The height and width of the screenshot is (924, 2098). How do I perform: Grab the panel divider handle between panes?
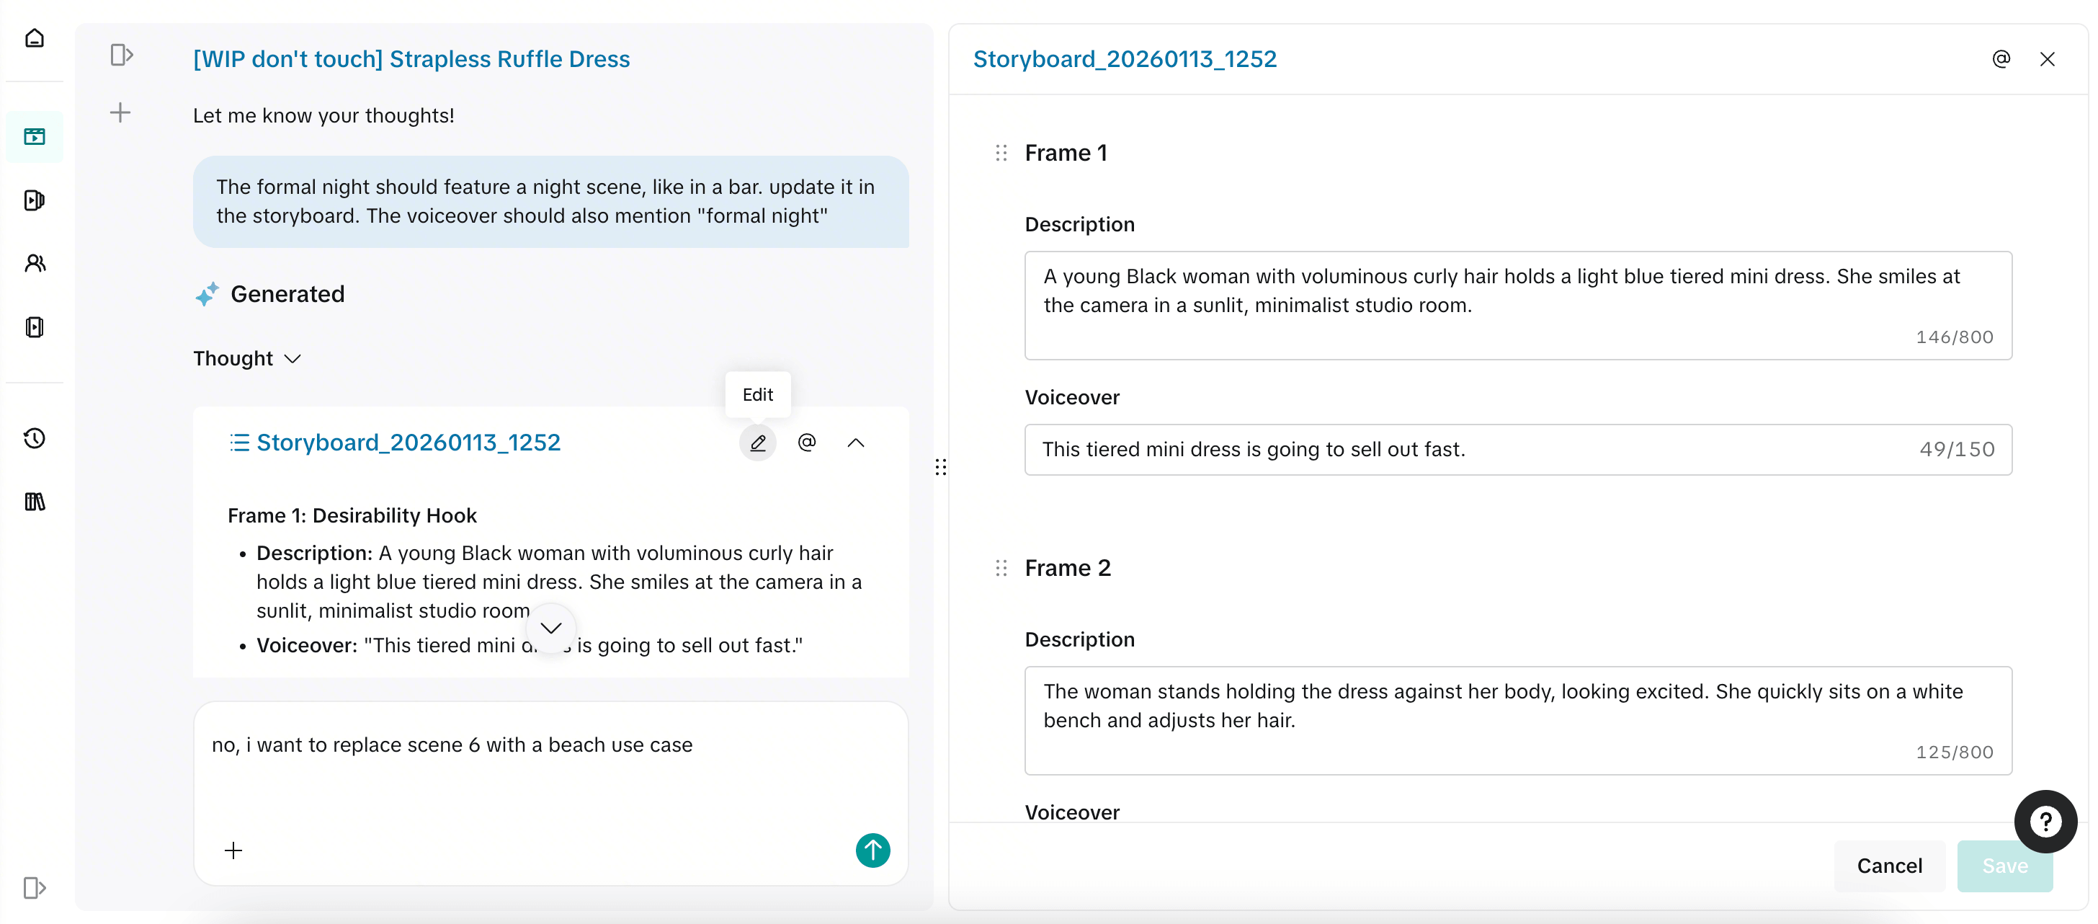[x=941, y=467]
